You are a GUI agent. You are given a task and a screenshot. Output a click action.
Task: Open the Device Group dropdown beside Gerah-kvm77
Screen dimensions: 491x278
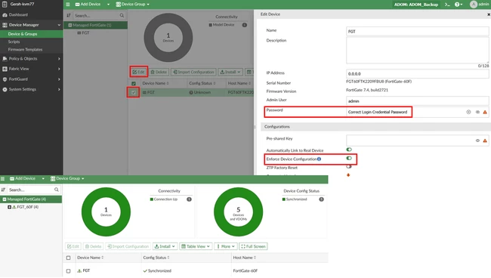coord(132,5)
